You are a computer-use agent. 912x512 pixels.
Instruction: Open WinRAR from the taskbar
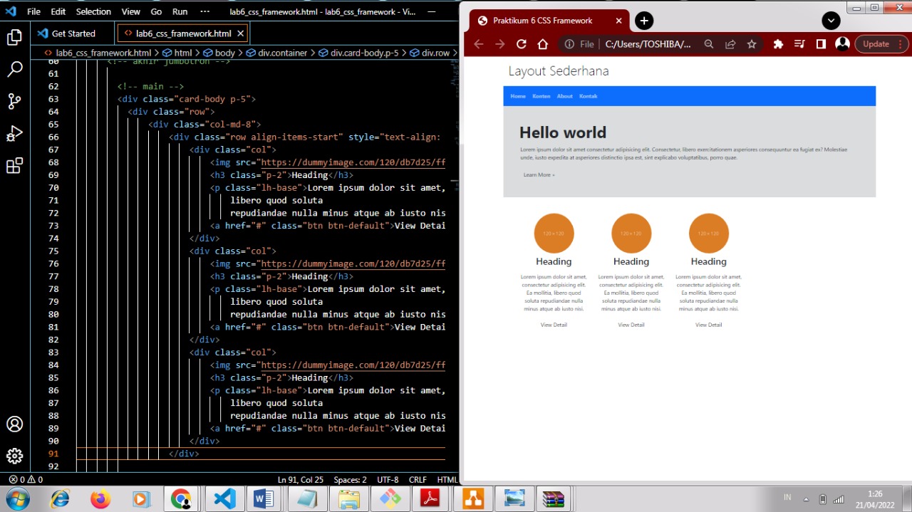(x=554, y=499)
